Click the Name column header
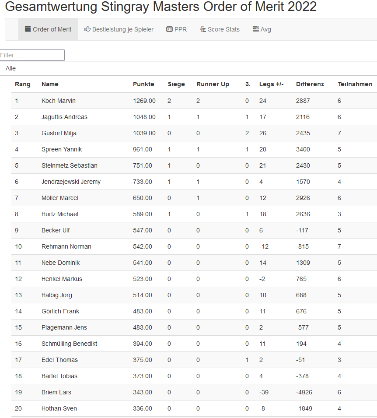The height and width of the screenshot is (418, 377). 50,84
